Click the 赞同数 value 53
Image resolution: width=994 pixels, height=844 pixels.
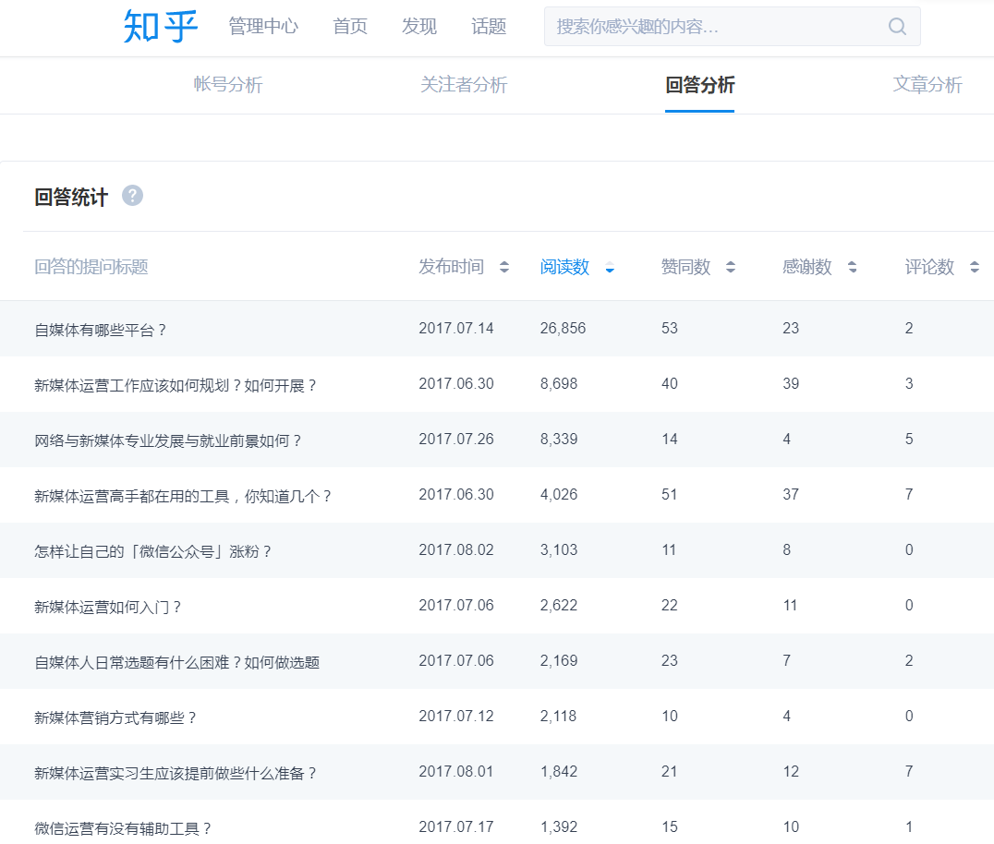point(670,328)
